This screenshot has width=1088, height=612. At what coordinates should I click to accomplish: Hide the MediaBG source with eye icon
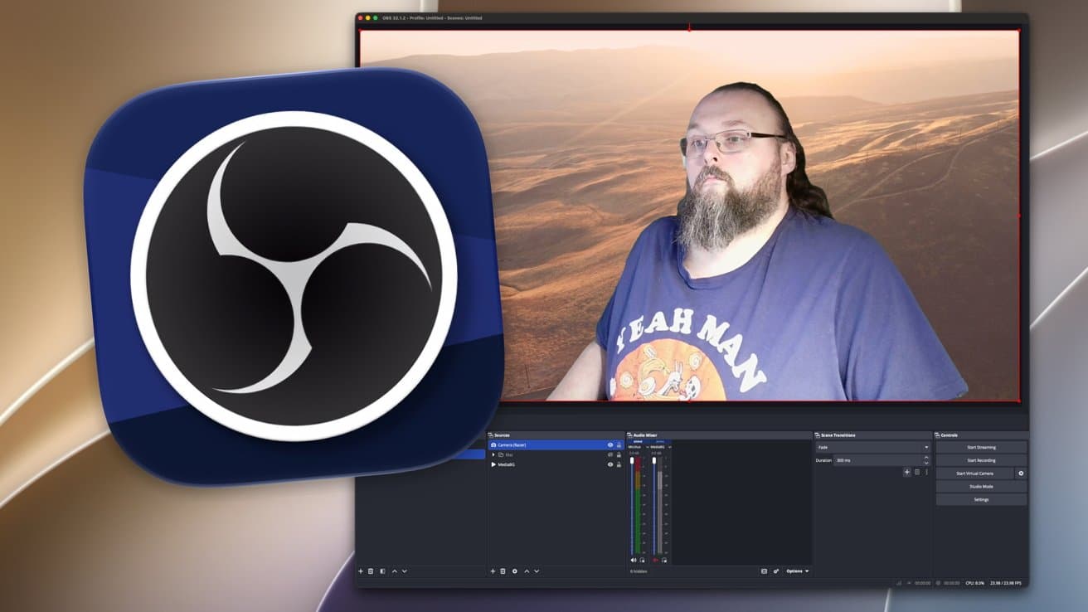click(x=610, y=464)
